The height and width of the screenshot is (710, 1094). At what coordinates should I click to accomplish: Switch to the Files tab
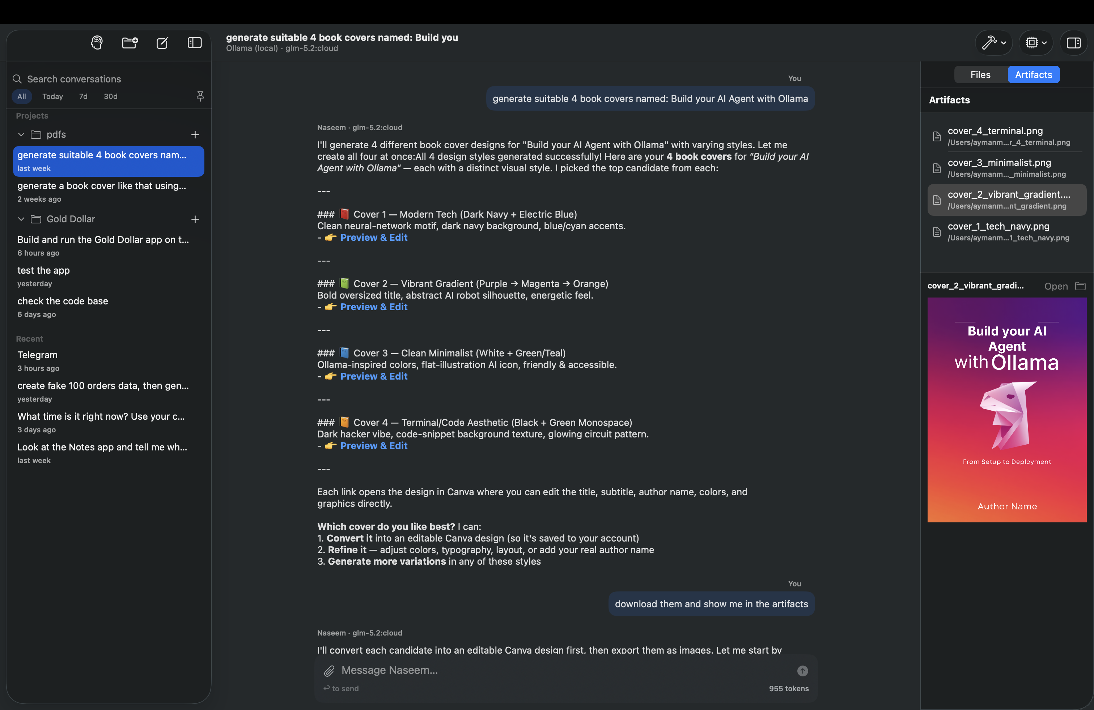pyautogui.click(x=980, y=74)
